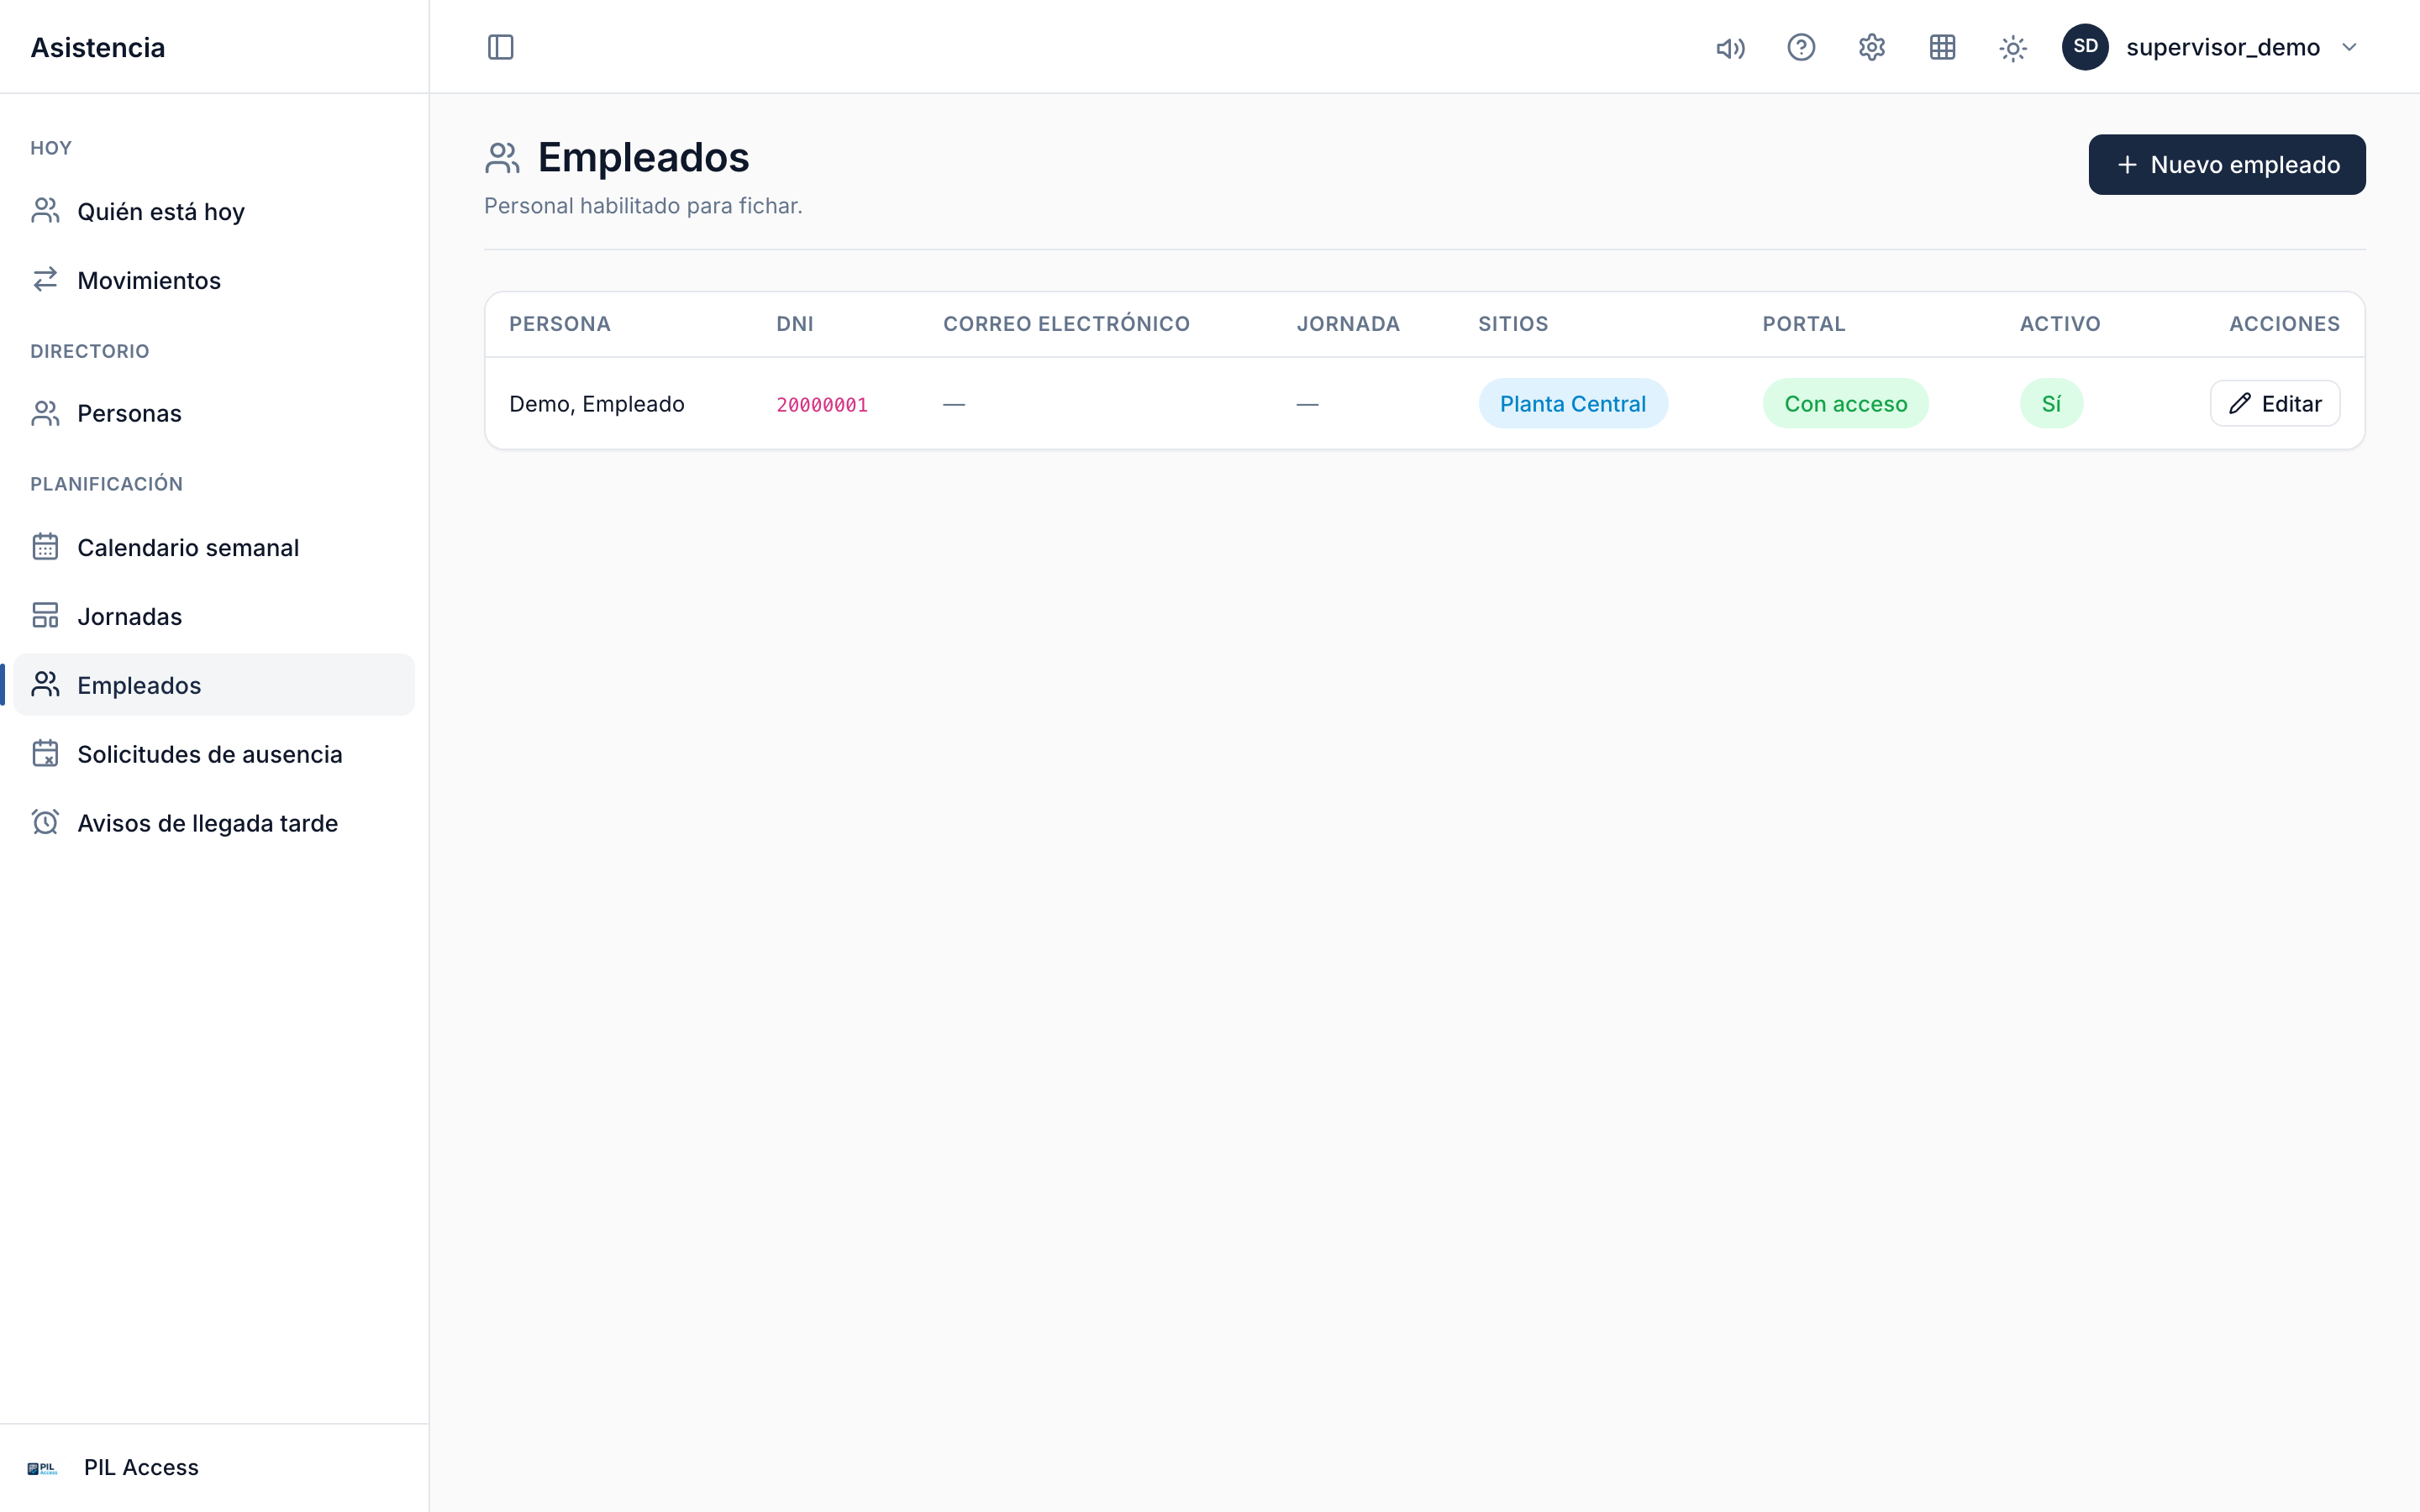Click the Personal habilitado para fichar subtitle
The width and height of the screenshot is (2420, 1512).
[x=643, y=206]
